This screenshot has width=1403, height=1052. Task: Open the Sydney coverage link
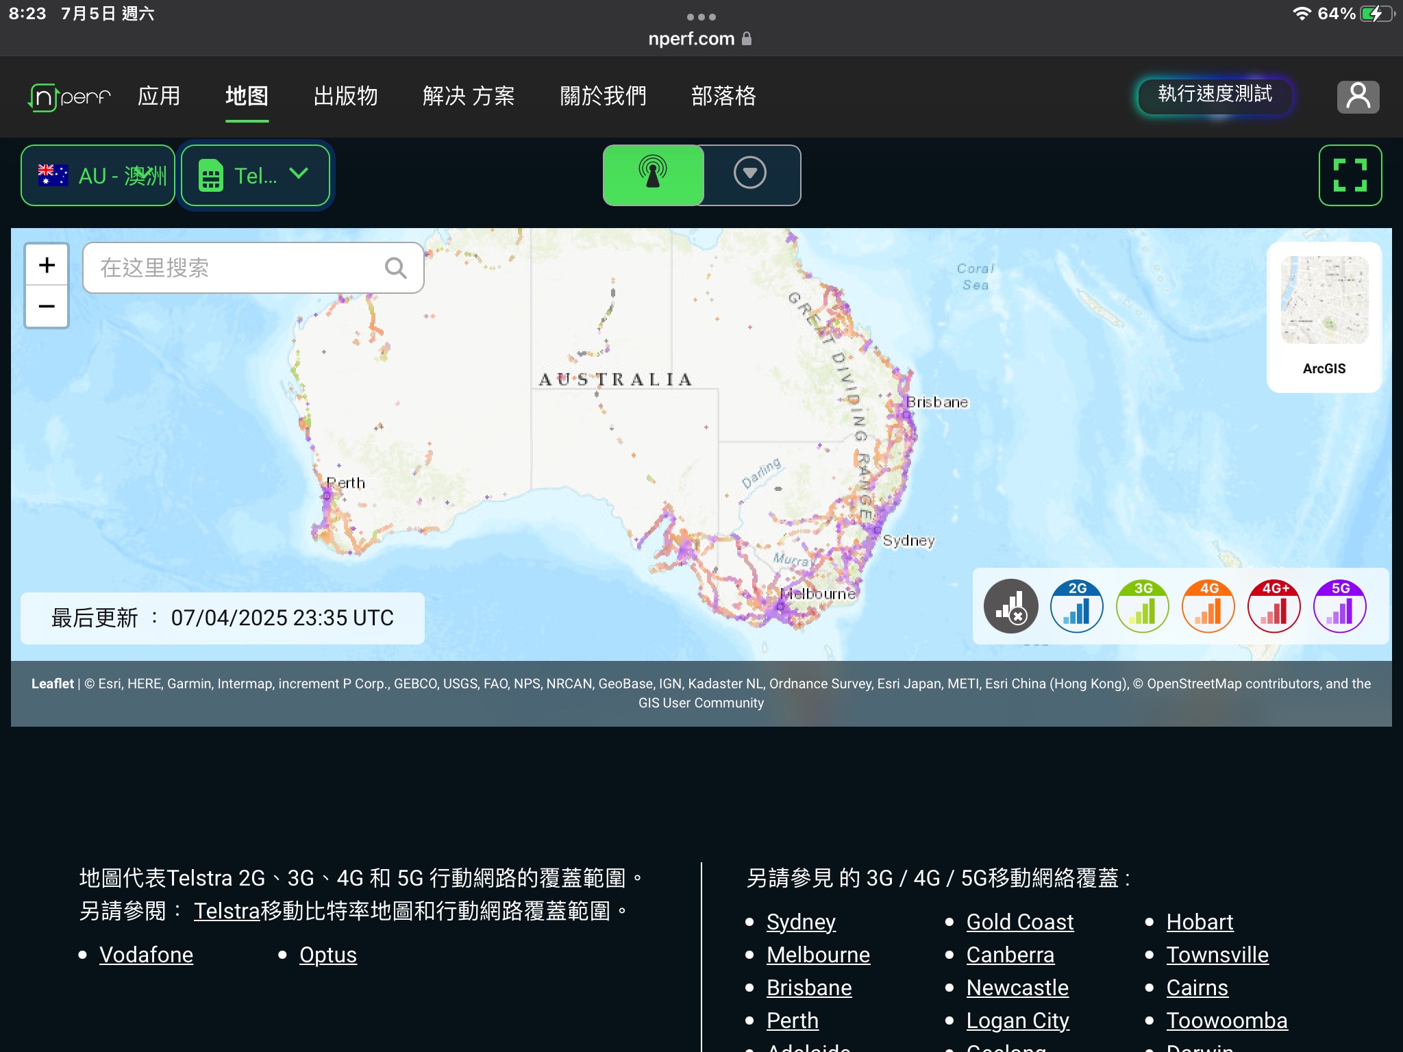point(801,922)
